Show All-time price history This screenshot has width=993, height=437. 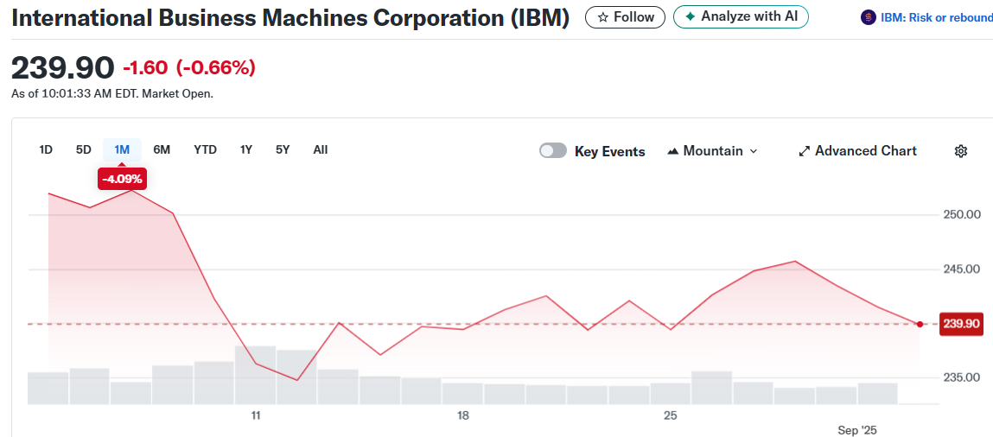[x=321, y=150]
